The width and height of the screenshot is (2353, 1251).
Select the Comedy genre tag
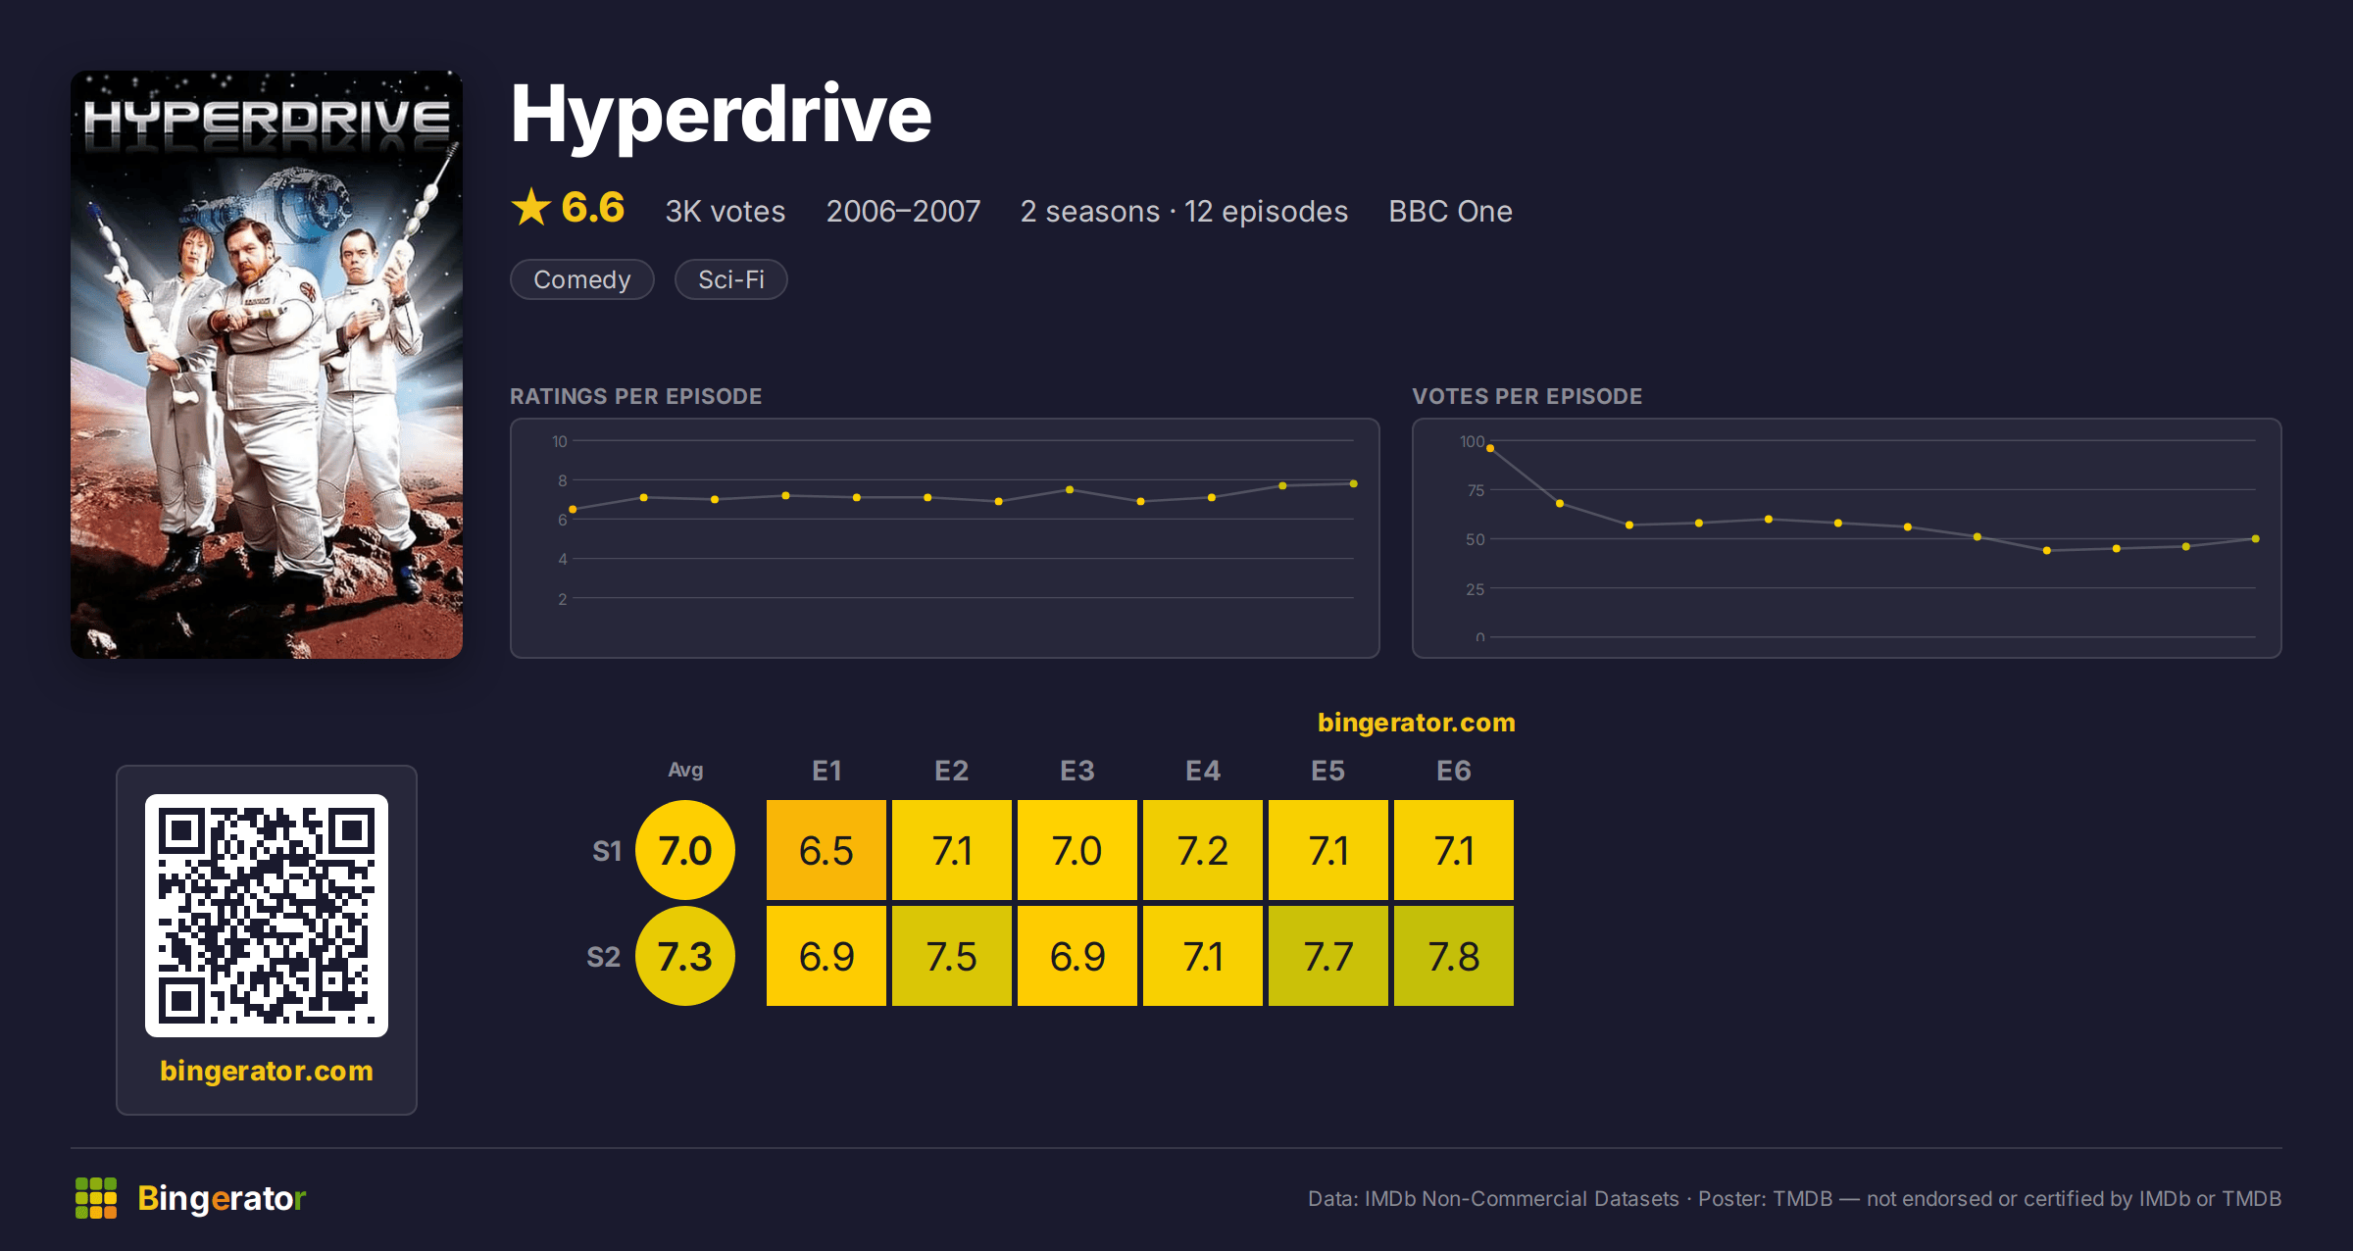click(x=582, y=279)
